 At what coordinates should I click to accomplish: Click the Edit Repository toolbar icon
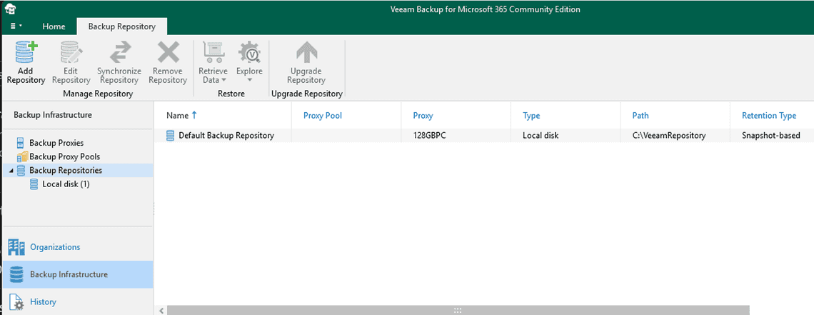pyautogui.click(x=71, y=54)
